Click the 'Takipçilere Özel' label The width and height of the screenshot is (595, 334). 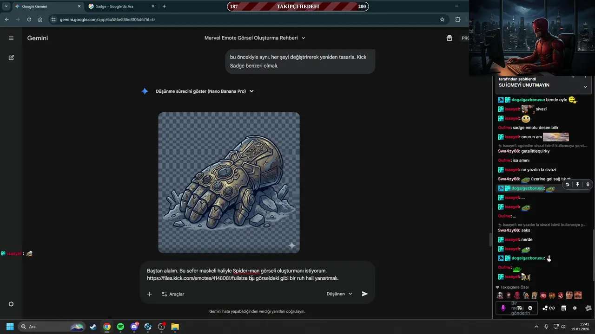515,287
